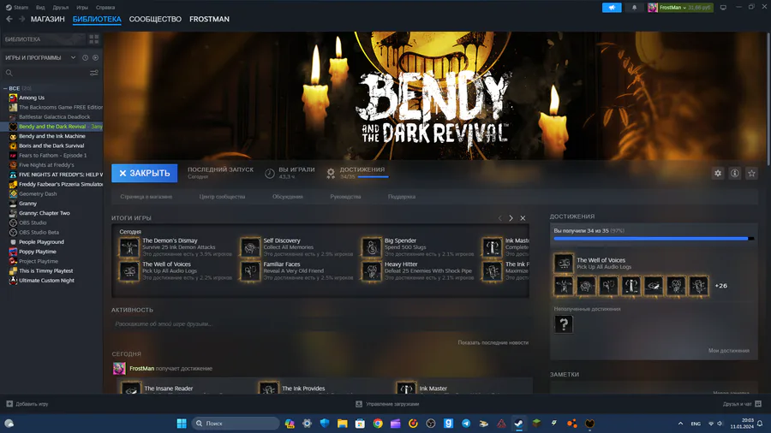Click the Добавить игру button
771x433 pixels.
(27, 404)
